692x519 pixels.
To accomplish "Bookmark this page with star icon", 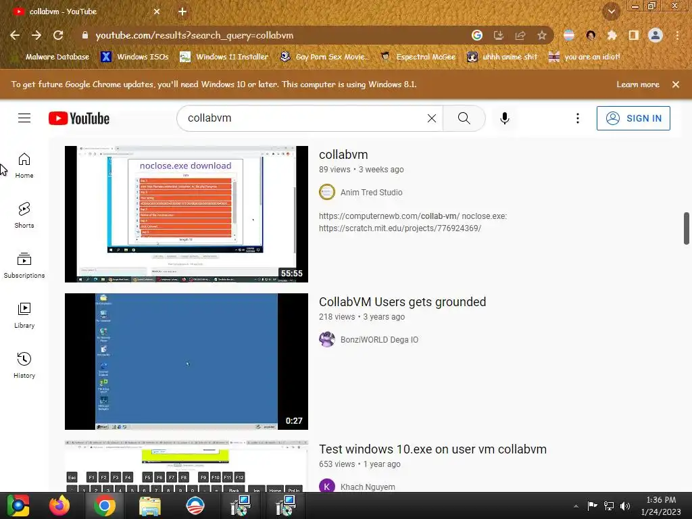I will tap(541, 35).
